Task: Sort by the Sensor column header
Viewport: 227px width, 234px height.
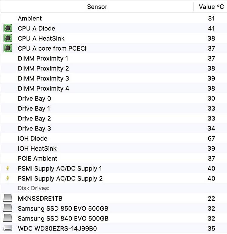Action: [x=97, y=7]
